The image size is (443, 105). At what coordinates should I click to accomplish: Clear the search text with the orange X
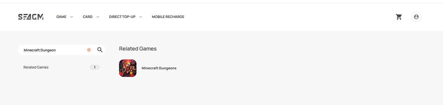coord(89,50)
